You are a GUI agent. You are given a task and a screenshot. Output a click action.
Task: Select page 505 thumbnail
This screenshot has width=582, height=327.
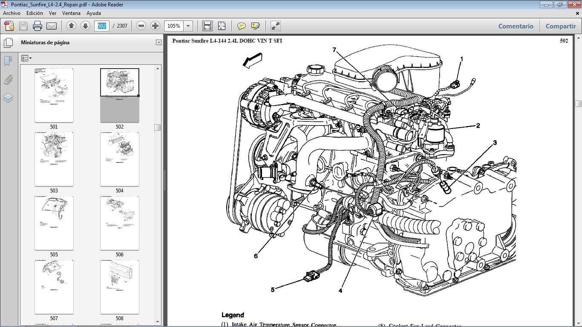(x=54, y=223)
